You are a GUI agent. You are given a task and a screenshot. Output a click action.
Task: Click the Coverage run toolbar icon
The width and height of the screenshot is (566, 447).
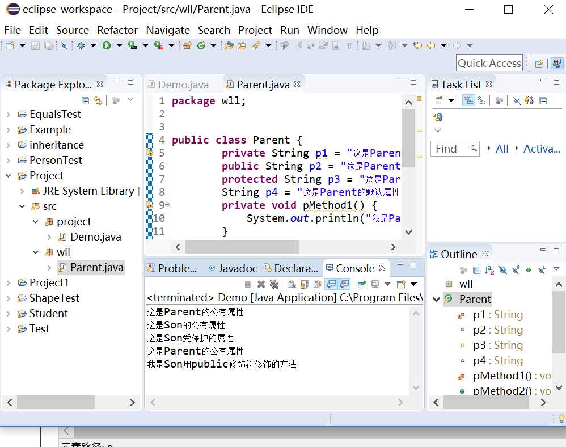(133, 45)
